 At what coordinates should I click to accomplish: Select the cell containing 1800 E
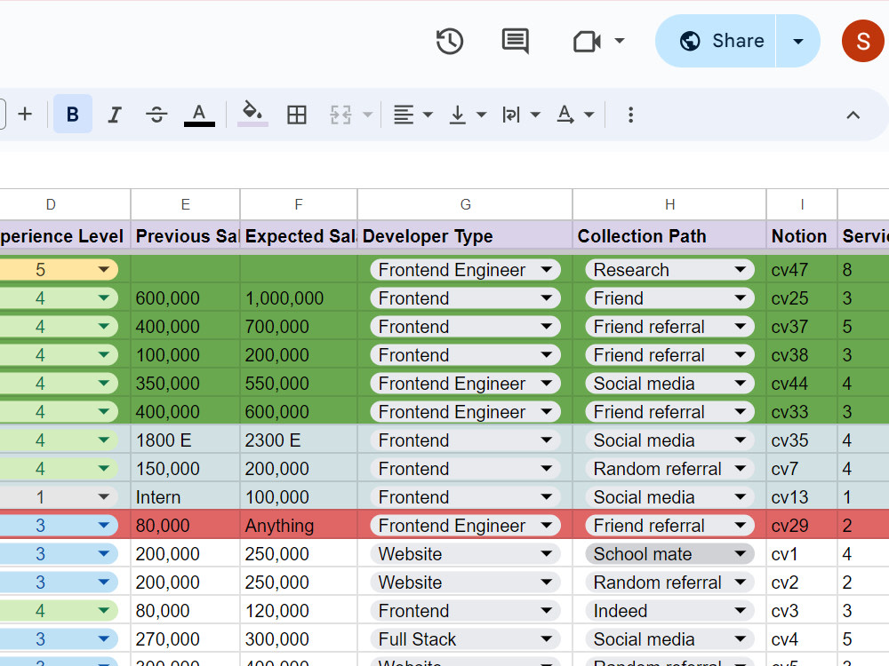point(186,440)
